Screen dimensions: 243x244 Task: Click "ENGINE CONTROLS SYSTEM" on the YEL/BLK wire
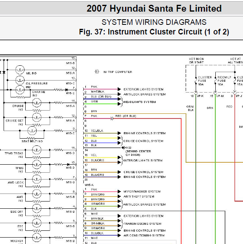click(x=144, y=133)
